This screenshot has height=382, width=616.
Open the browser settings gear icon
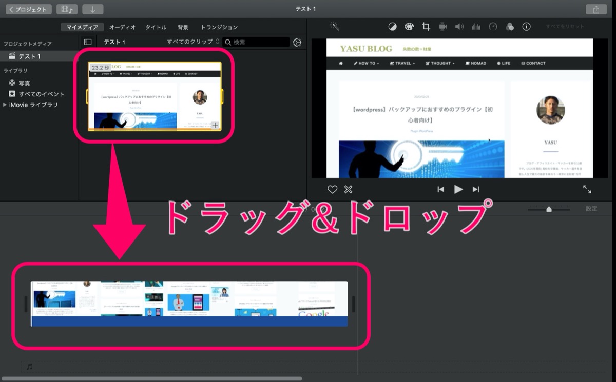(x=297, y=43)
